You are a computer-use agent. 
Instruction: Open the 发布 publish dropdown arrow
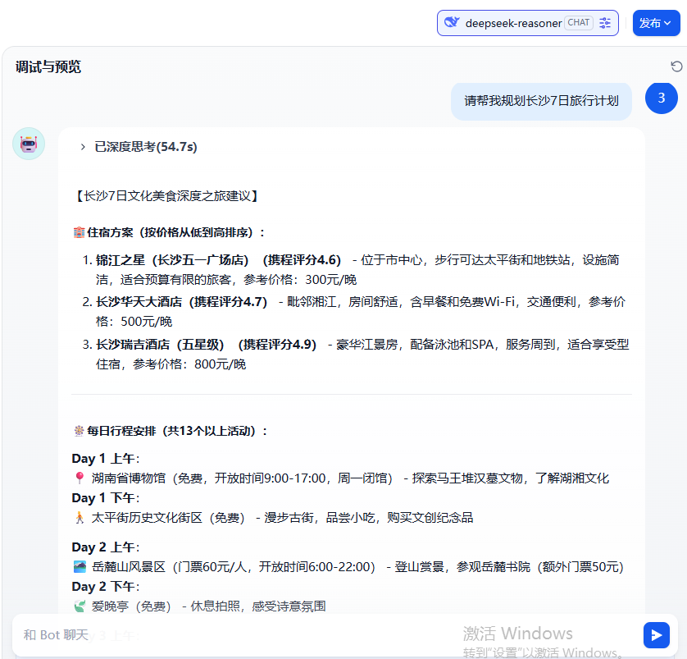tap(669, 22)
